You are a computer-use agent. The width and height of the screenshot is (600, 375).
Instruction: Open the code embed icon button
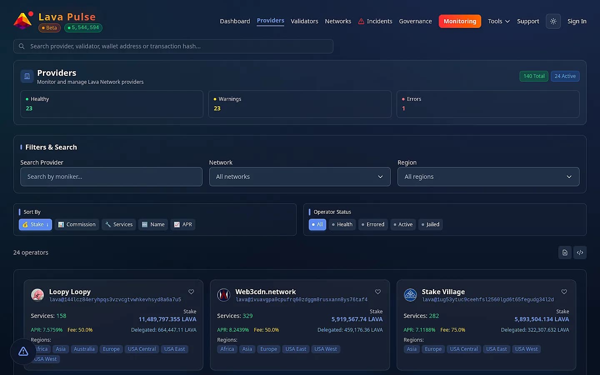point(580,252)
